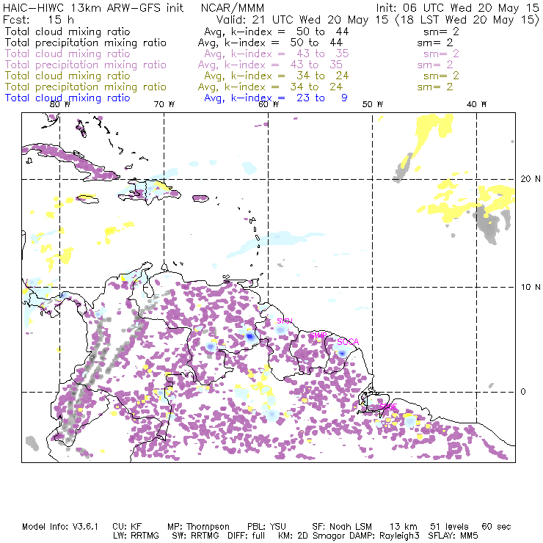Click the "(18 LST Wed 20 May 15)" local time text
This screenshot has width=543, height=543.
(467, 20)
